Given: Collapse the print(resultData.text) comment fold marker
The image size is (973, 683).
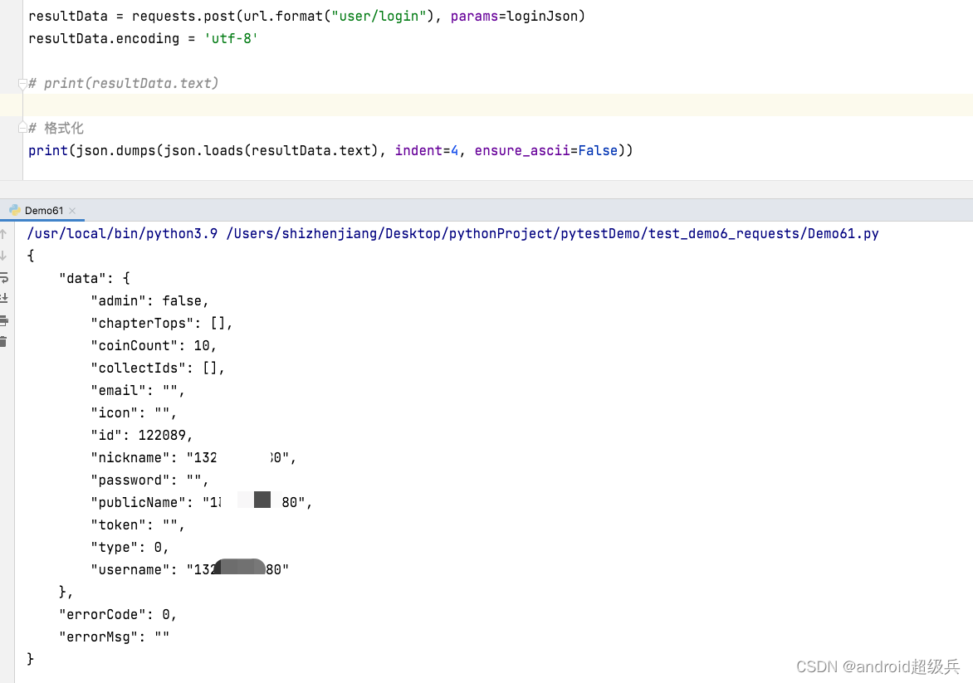Looking at the screenshot, I should point(22,83).
